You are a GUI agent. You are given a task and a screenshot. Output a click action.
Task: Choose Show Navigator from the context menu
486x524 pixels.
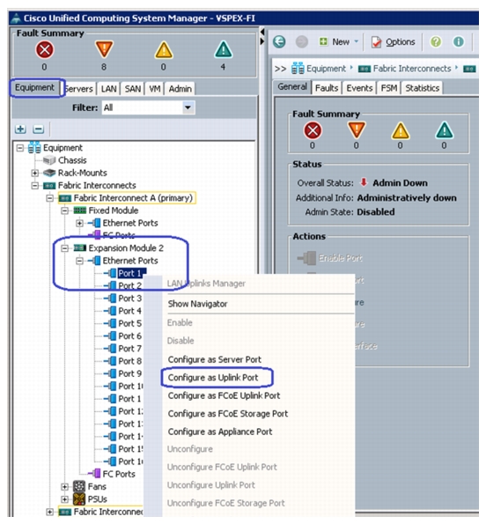point(197,304)
